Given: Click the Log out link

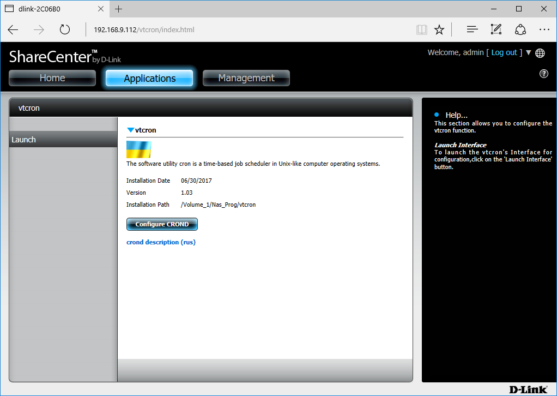Looking at the screenshot, I should click(504, 52).
